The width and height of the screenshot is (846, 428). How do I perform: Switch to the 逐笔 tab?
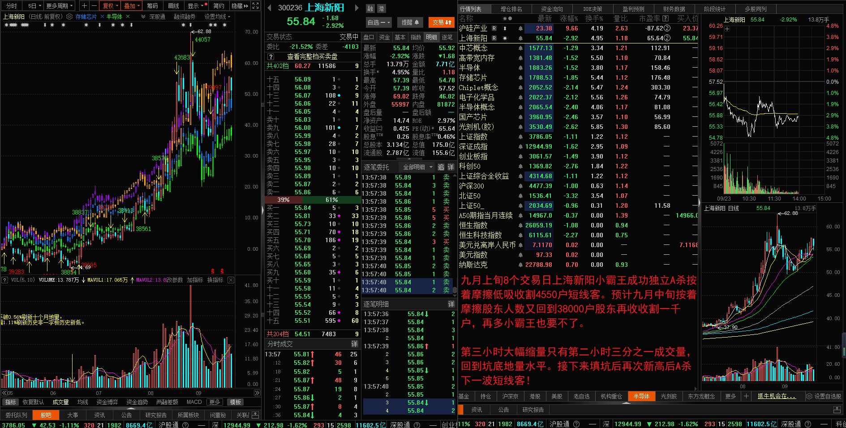447,37
